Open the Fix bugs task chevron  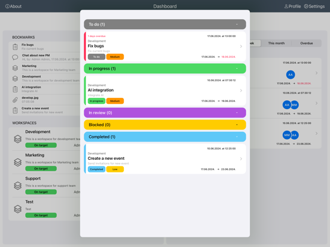(x=241, y=46)
